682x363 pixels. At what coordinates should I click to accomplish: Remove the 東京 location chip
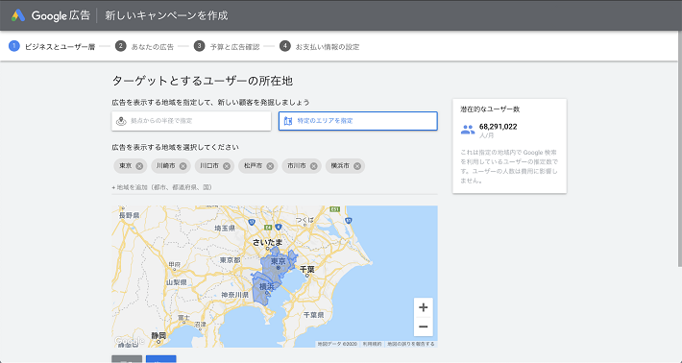(x=139, y=166)
